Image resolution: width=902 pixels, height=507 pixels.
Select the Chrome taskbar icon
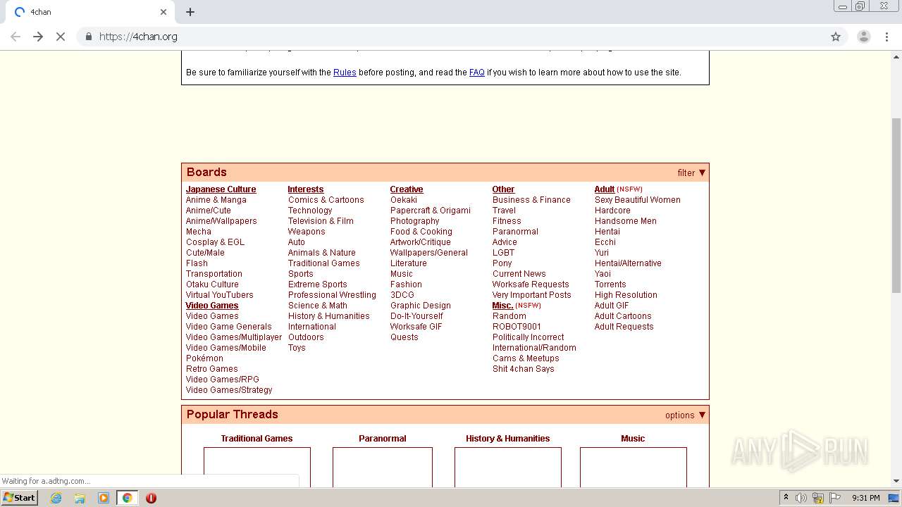click(128, 498)
